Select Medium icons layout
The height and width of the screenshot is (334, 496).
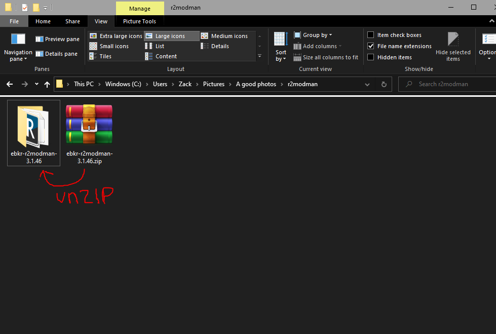[x=224, y=36]
